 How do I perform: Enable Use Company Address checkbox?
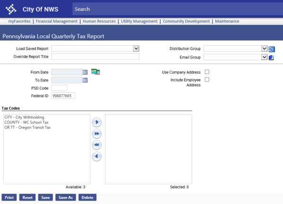(207, 72)
